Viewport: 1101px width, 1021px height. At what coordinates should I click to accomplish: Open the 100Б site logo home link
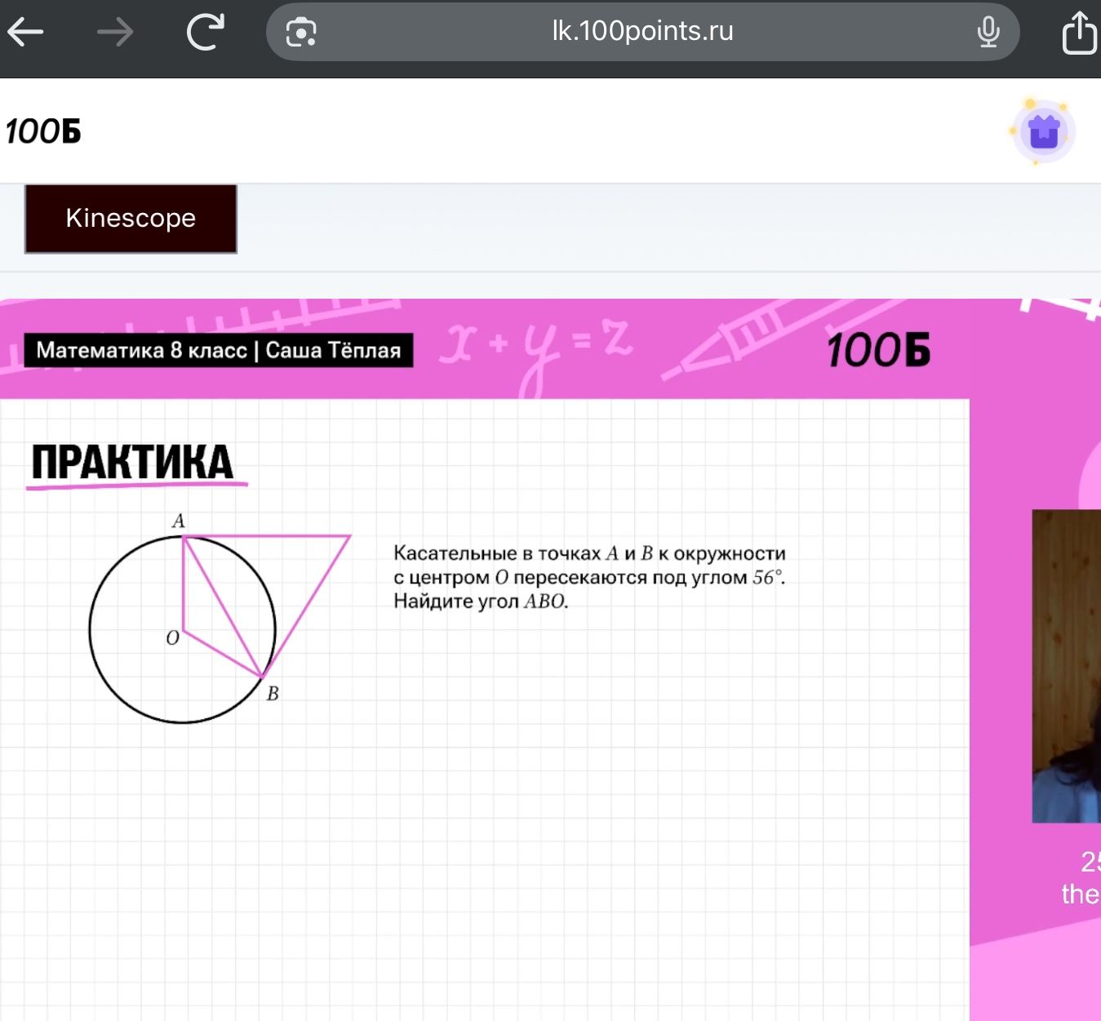(x=43, y=131)
